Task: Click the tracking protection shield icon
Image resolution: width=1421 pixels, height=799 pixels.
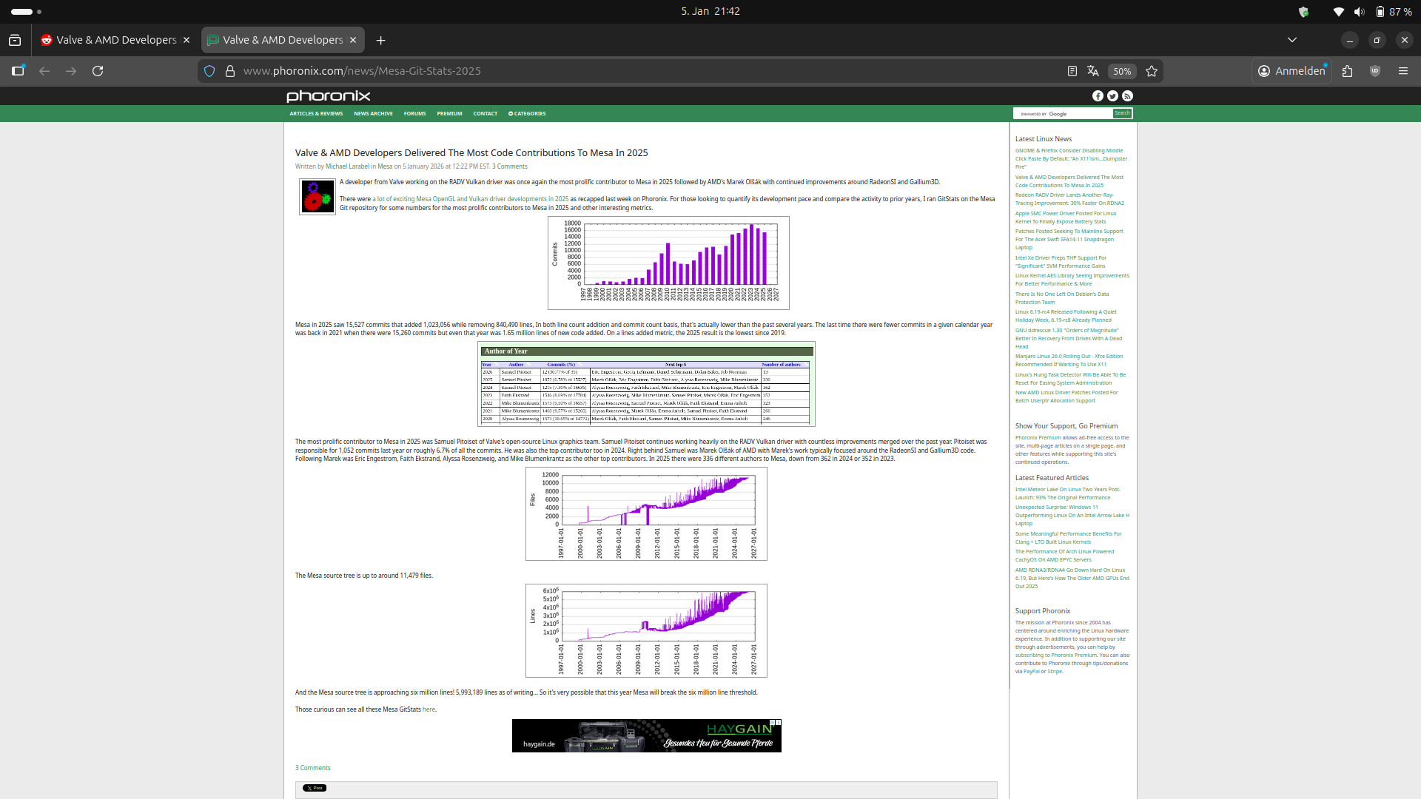Action: pos(209,71)
